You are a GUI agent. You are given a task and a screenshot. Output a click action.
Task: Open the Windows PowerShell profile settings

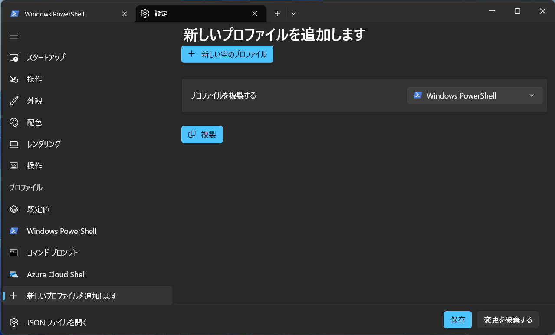tap(62, 231)
